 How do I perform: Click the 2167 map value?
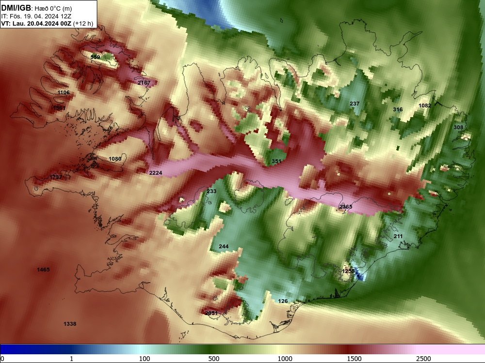[x=144, y=83]
